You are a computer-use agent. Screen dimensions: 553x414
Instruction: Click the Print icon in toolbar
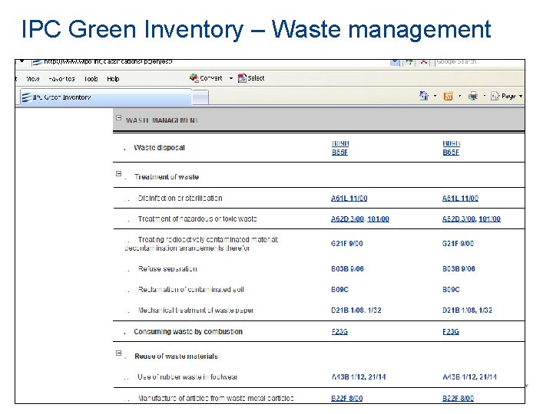[473, 96]
